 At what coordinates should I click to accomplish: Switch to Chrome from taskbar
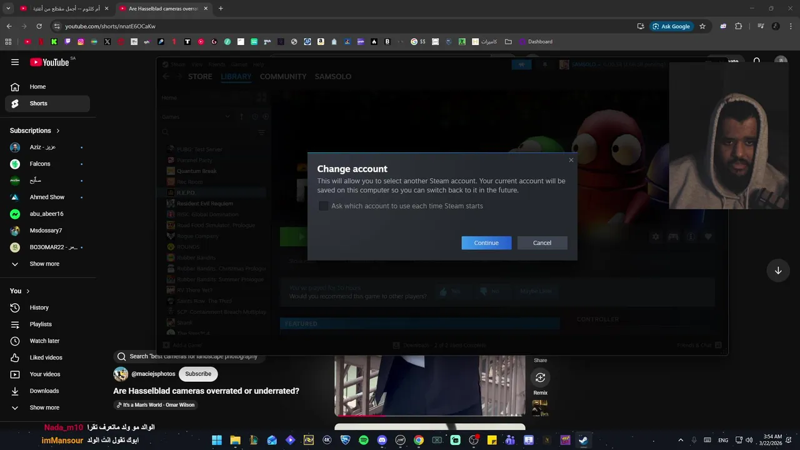coord(419,440)
